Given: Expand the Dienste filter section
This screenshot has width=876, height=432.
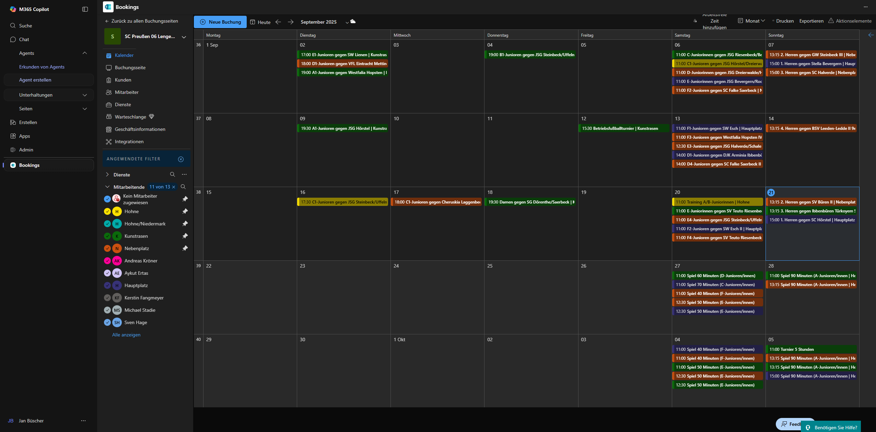Looking at the screenshot, I should pos(107,175).
